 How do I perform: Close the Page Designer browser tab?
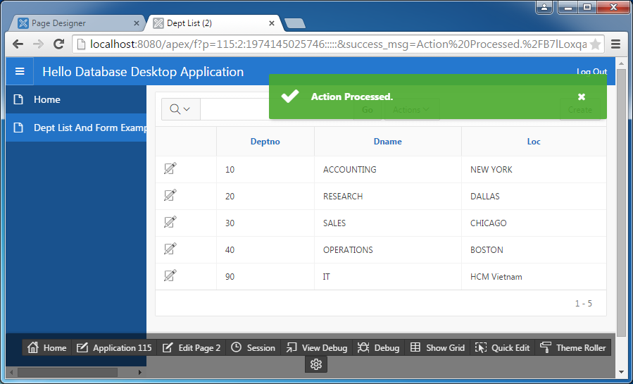coord(137,23)
